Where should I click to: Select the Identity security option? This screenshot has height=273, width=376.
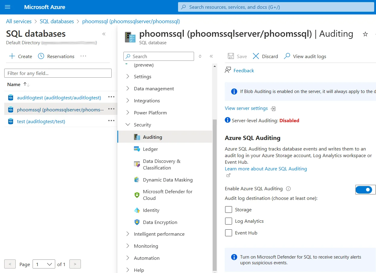[x=150, y=210]
